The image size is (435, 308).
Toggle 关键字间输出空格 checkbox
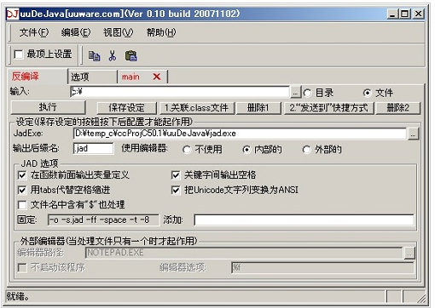[x=176, y=175]
